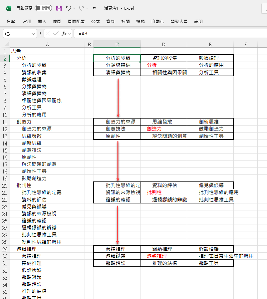Open the 檔案 (File) tab

11,22
